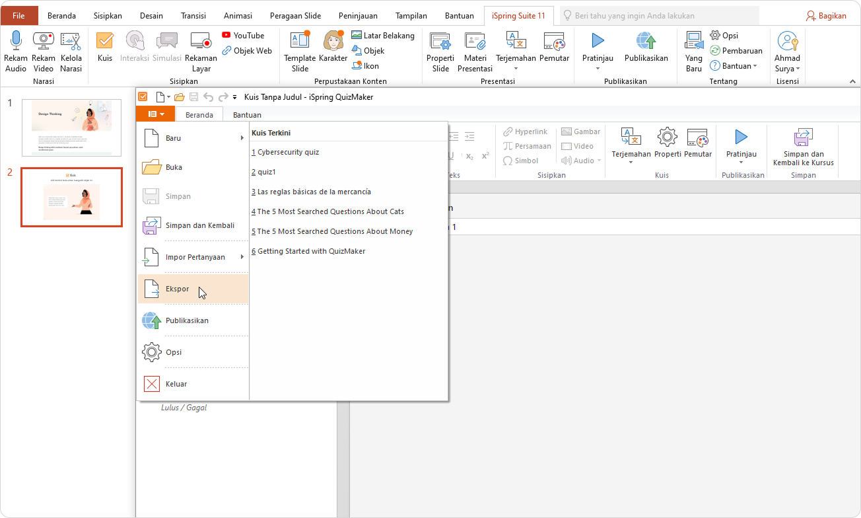Click Simpan dan Kembali ke Kursus
The height and width of the screenshot is (518, 861).
803,147
